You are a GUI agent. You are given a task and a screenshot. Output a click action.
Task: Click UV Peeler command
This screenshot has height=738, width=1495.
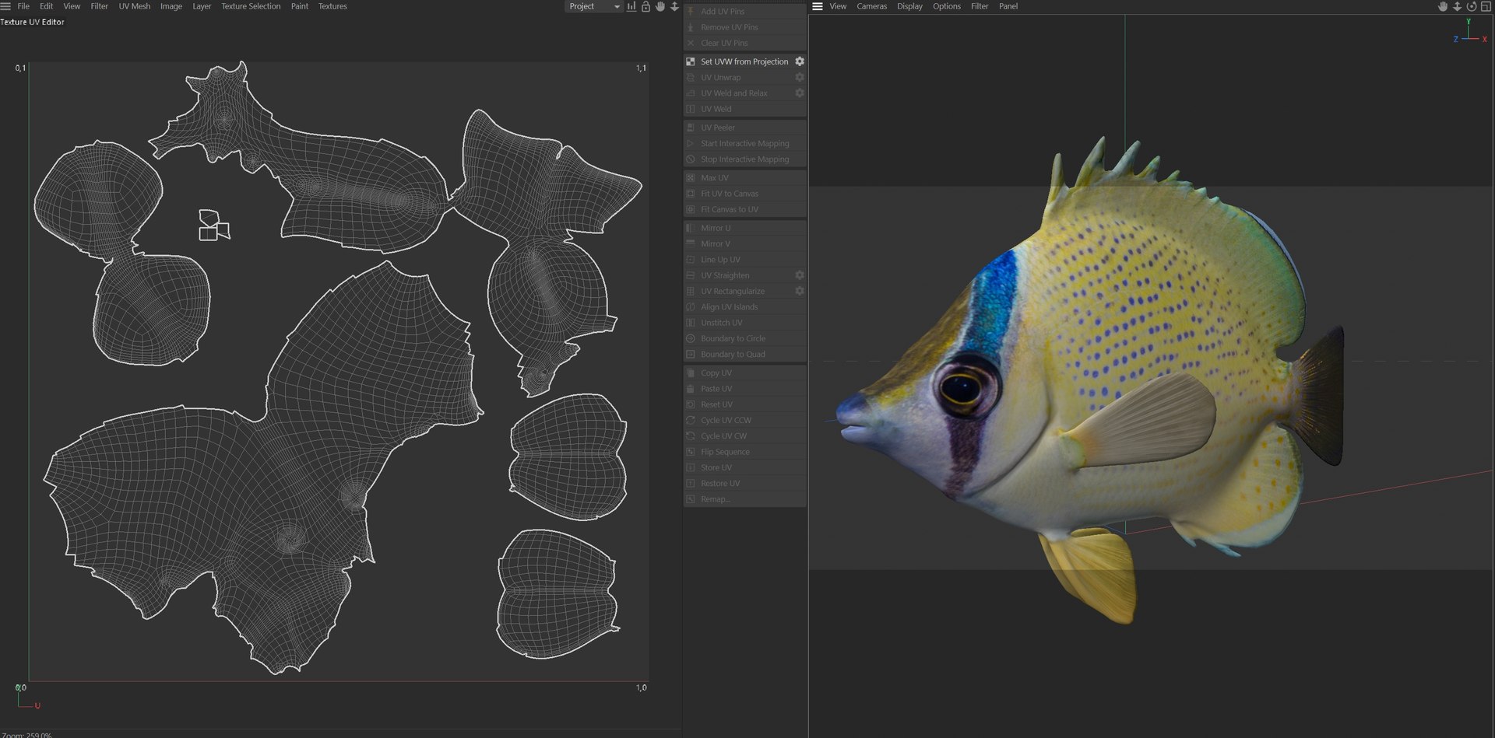[x=744, y=128]
